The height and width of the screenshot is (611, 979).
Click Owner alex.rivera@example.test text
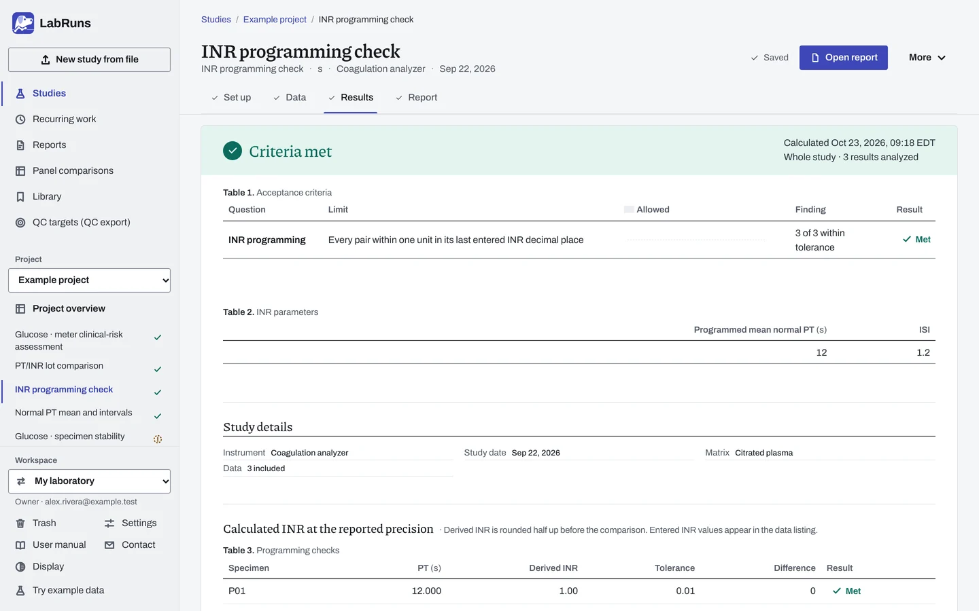76,502
